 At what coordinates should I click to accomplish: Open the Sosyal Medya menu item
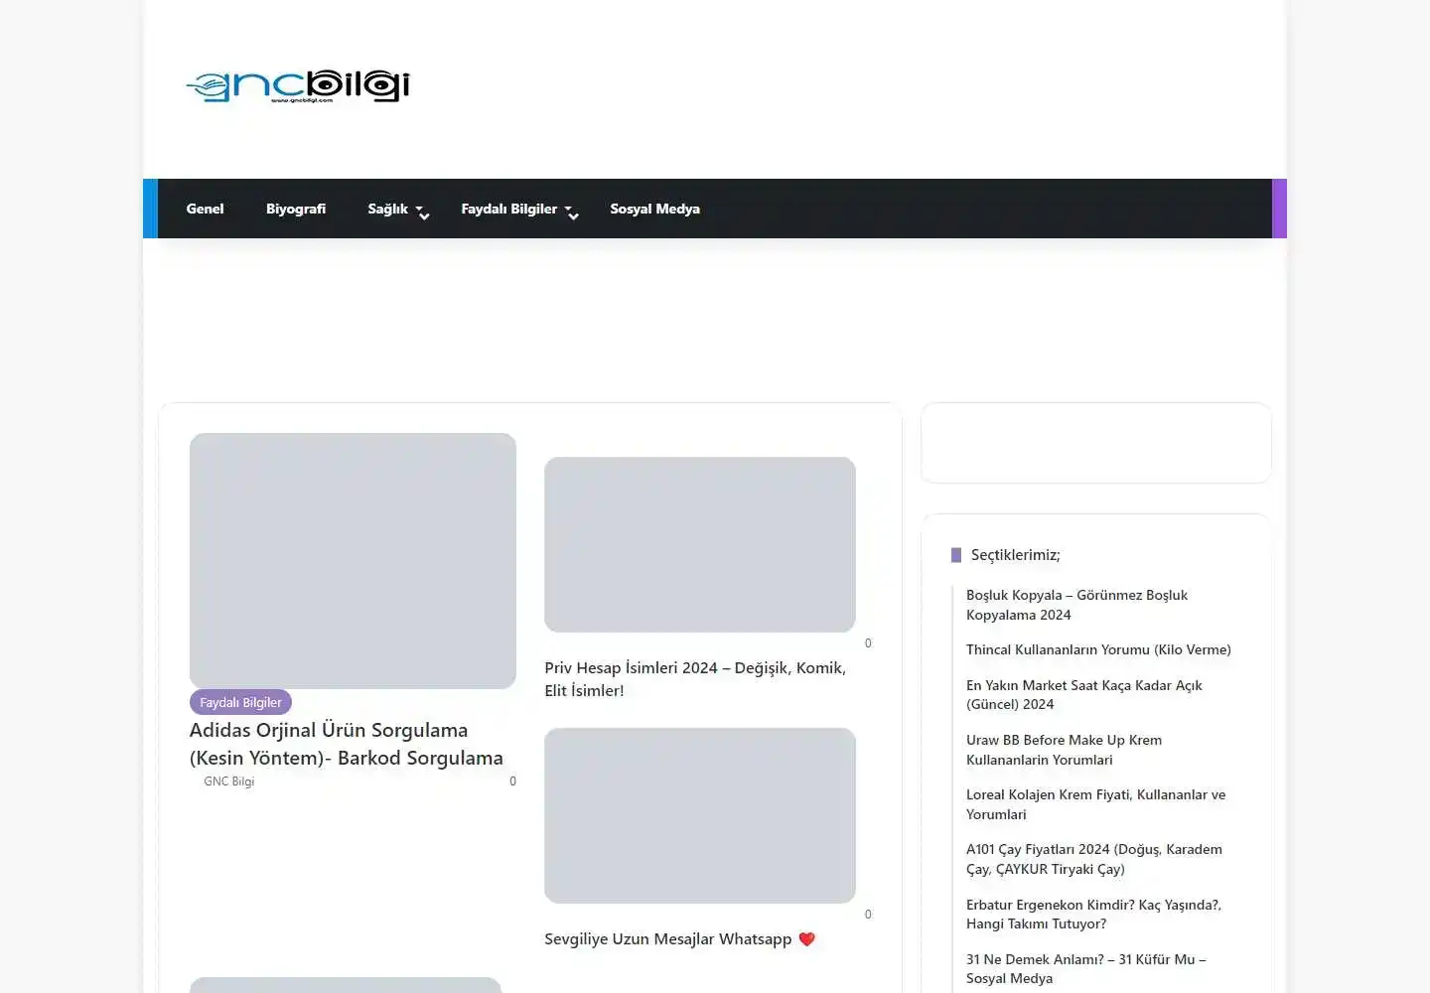[654, 209]
